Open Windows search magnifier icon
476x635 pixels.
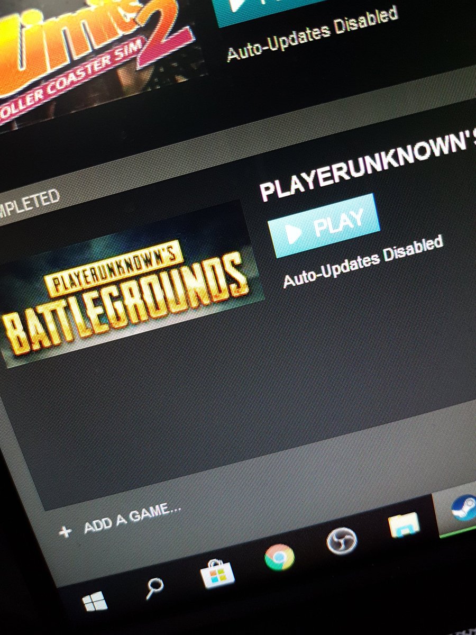click(154, 588)
